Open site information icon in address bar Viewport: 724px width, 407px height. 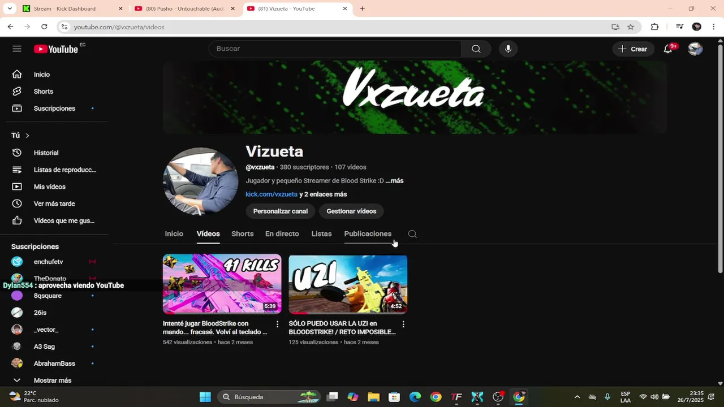[64, 27]
